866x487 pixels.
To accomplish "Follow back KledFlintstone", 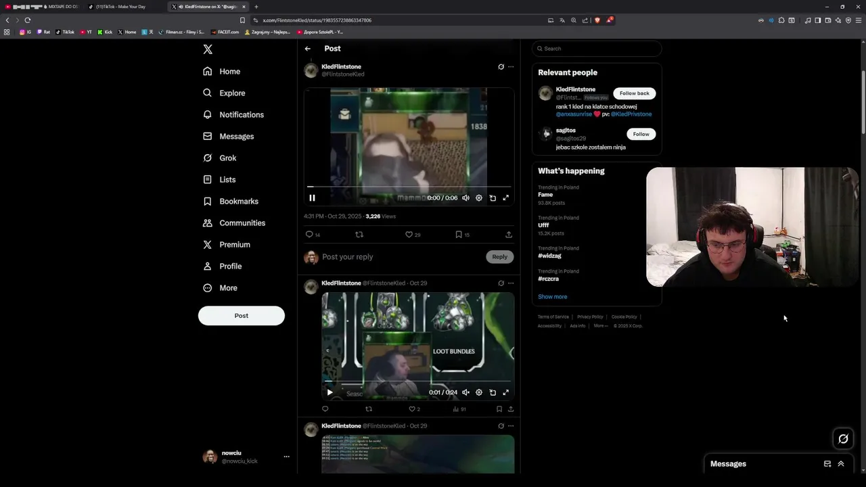I will [x=634, y=93].
